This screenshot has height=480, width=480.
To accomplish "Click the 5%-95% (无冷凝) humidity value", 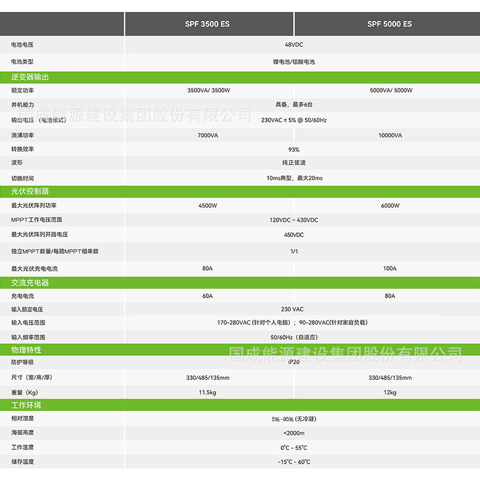I will [x=294, y=419].
